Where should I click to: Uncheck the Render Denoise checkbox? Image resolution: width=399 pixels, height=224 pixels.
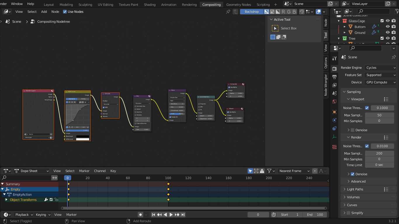[x=353, y=174]
